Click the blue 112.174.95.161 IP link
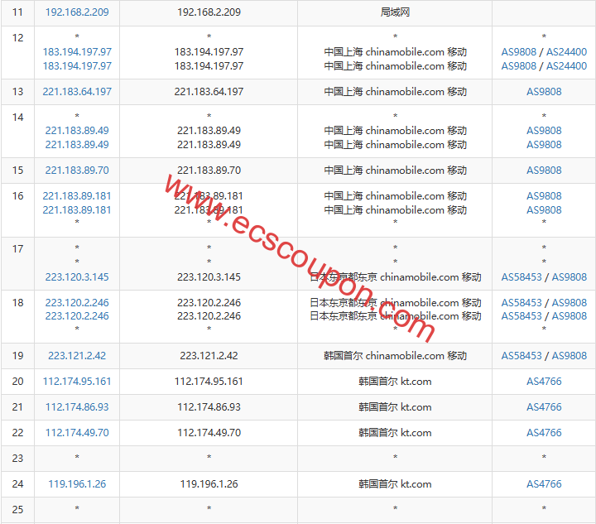Viewport: 596px width, 524px height. pyautogui.click(x=77, y=382)
